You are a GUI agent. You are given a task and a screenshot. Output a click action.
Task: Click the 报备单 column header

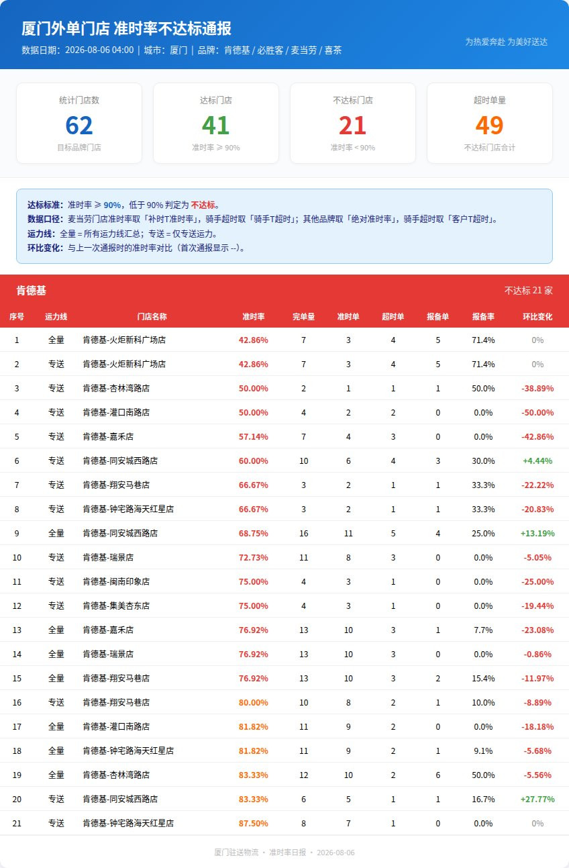pos(438,316)
